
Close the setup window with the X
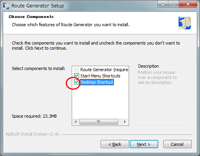(x=188, y=4)
